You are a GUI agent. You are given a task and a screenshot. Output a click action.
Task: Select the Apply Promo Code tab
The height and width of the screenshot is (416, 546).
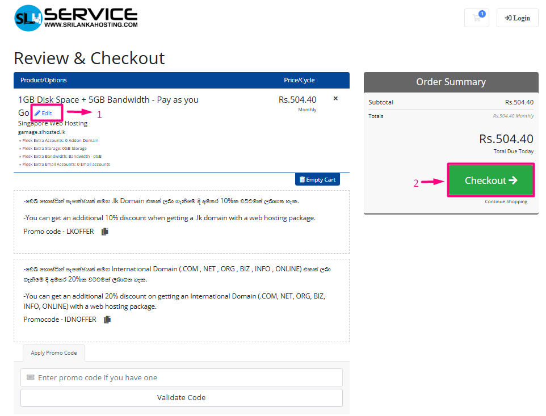point(54,353)
